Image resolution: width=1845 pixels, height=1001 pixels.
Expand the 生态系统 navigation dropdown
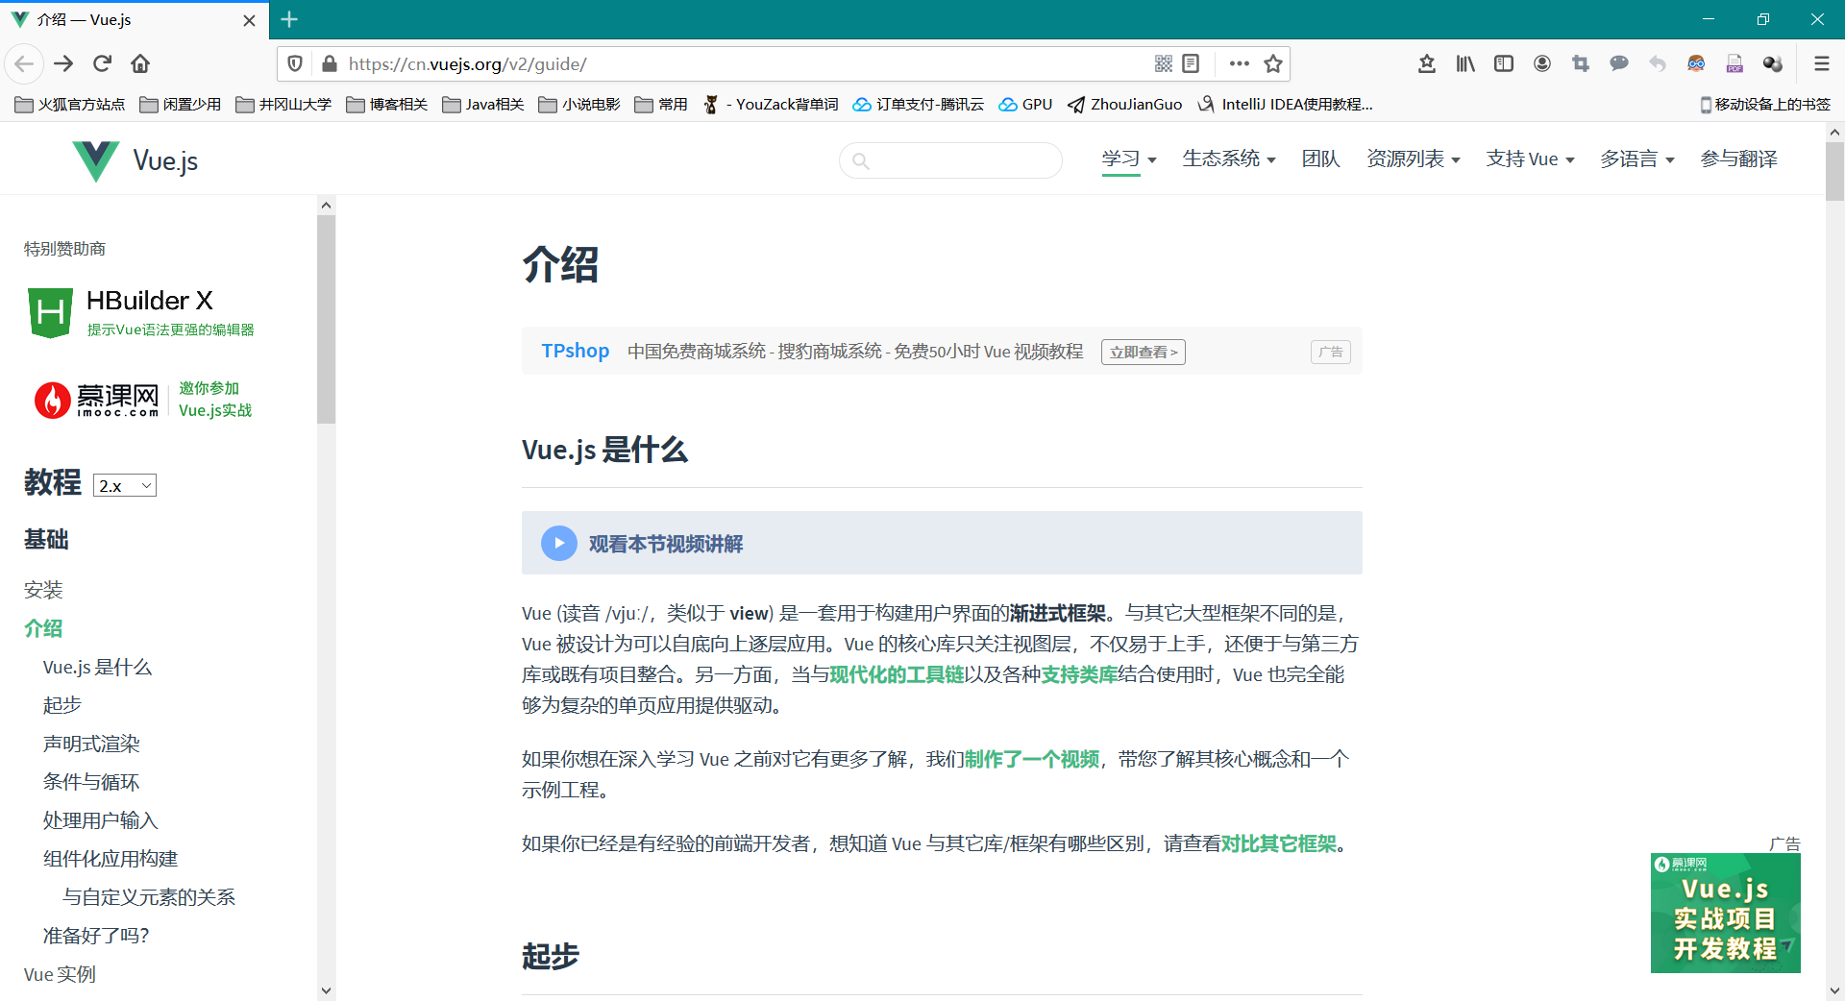point(1228,159)
